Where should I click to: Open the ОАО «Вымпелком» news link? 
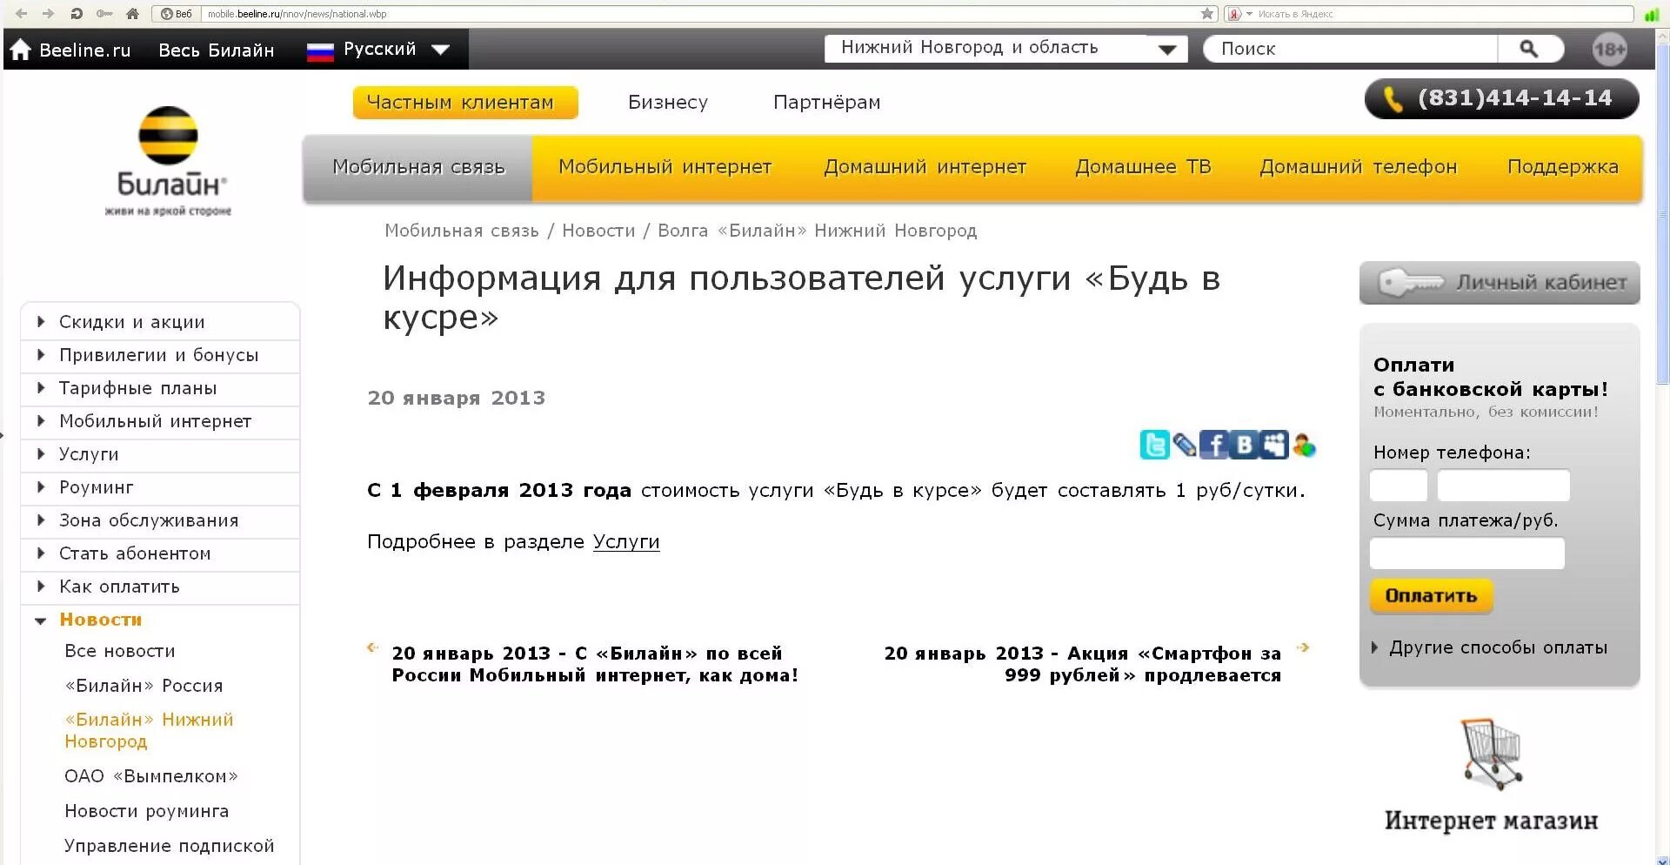tap(151, 776)
